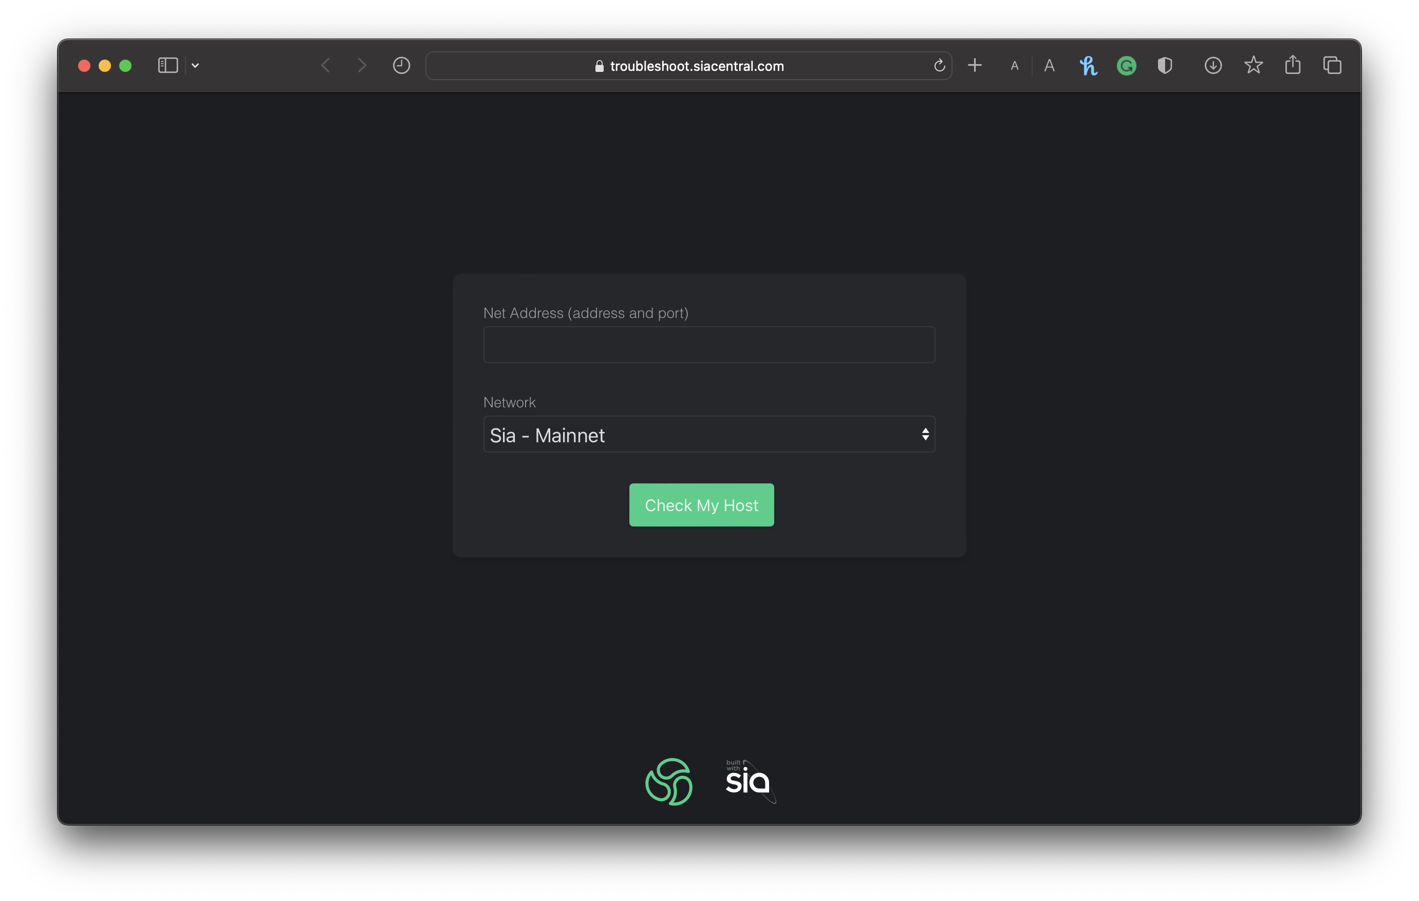Toggle the Safari sidebar icon
This screenshot has width=1419, height=901.
pyautogui.click(x=168, y=65)
